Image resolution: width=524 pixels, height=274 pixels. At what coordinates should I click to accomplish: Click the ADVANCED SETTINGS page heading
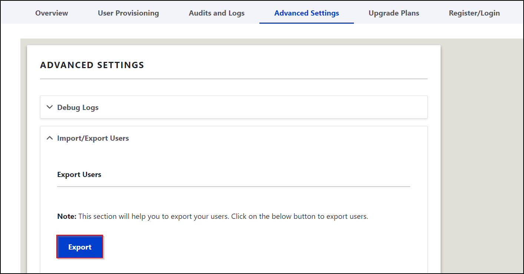tap(92, 65)
